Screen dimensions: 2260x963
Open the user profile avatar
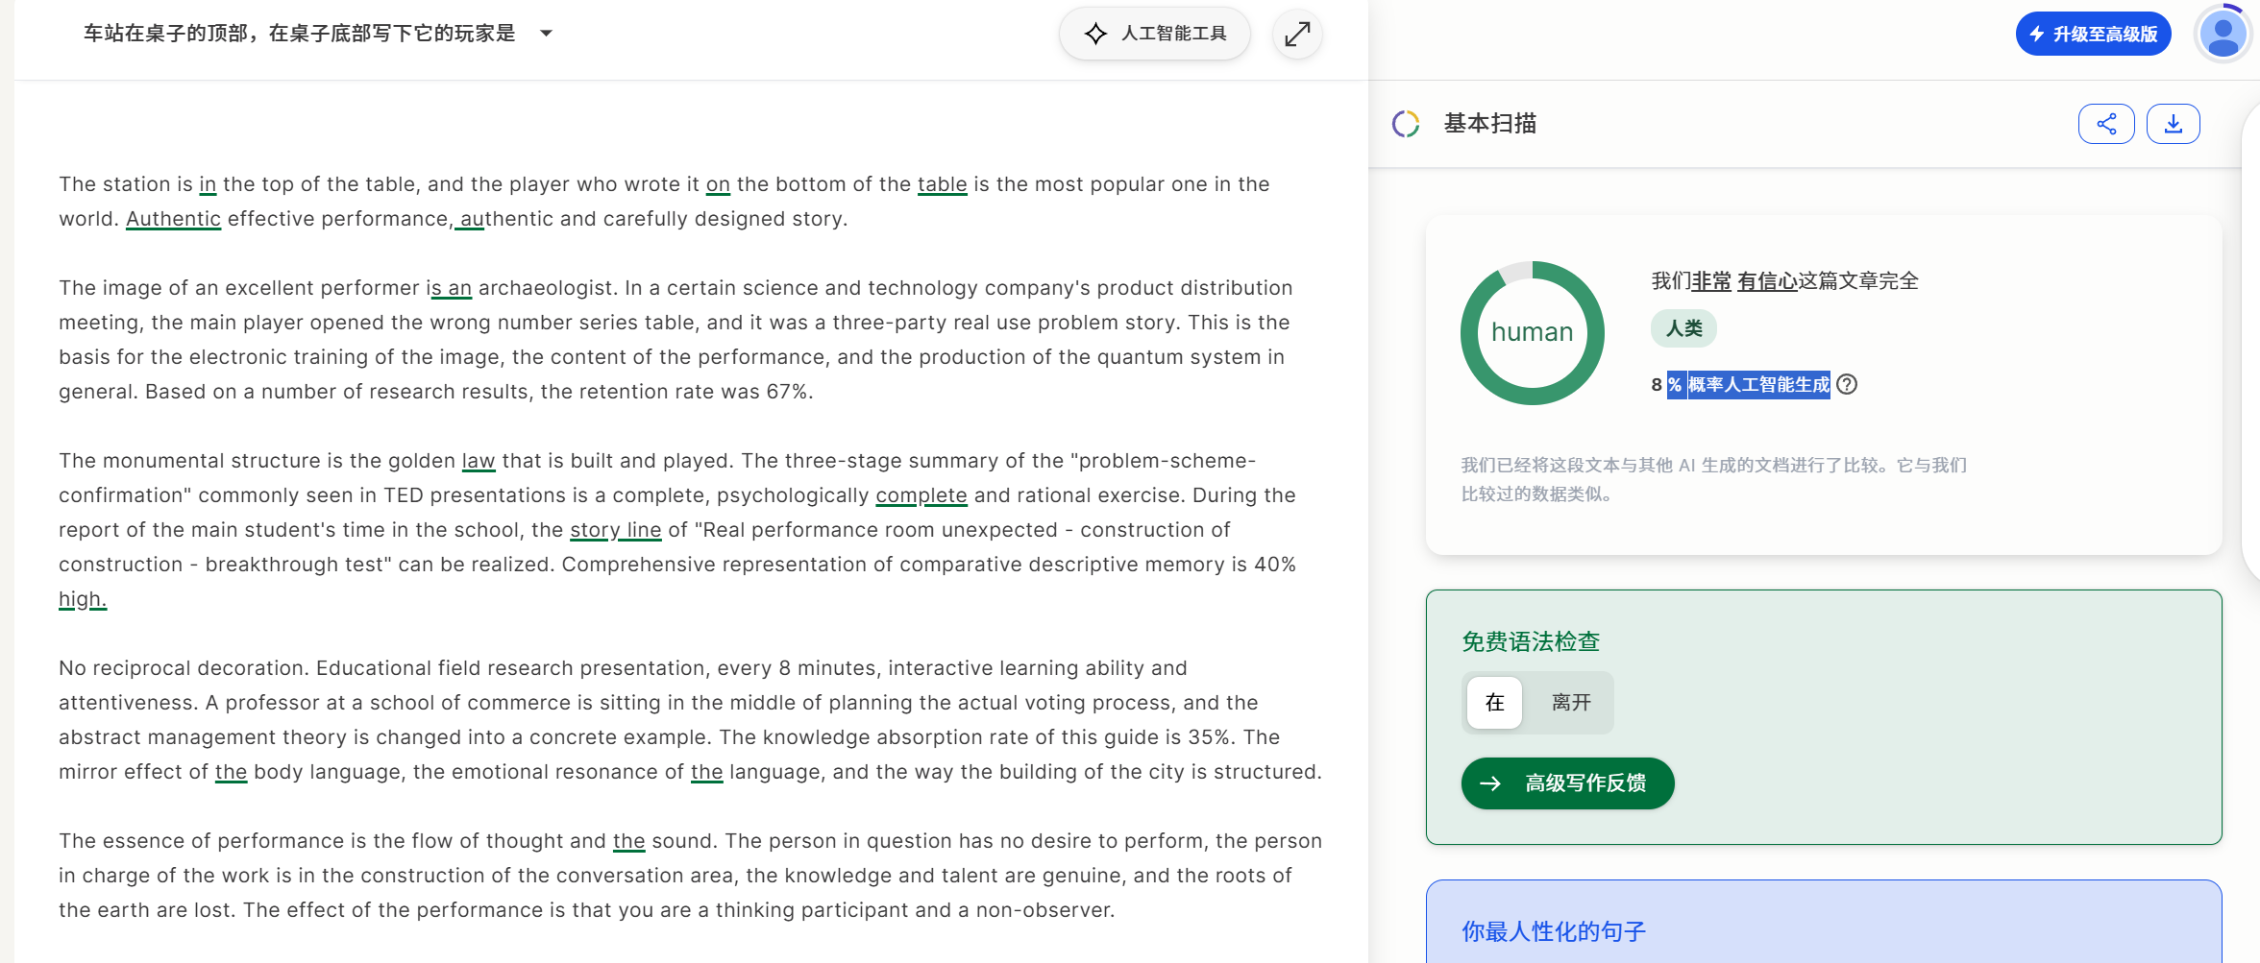2223,35
